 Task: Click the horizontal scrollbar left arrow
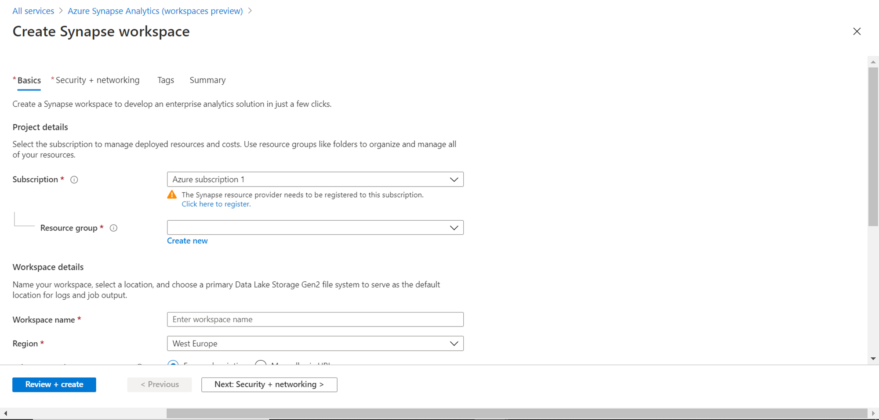tap(5, 413)
